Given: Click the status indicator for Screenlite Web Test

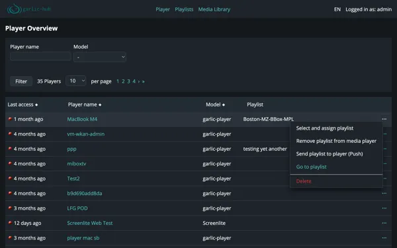Looking at the screenshot, I should tap(10, 223).
